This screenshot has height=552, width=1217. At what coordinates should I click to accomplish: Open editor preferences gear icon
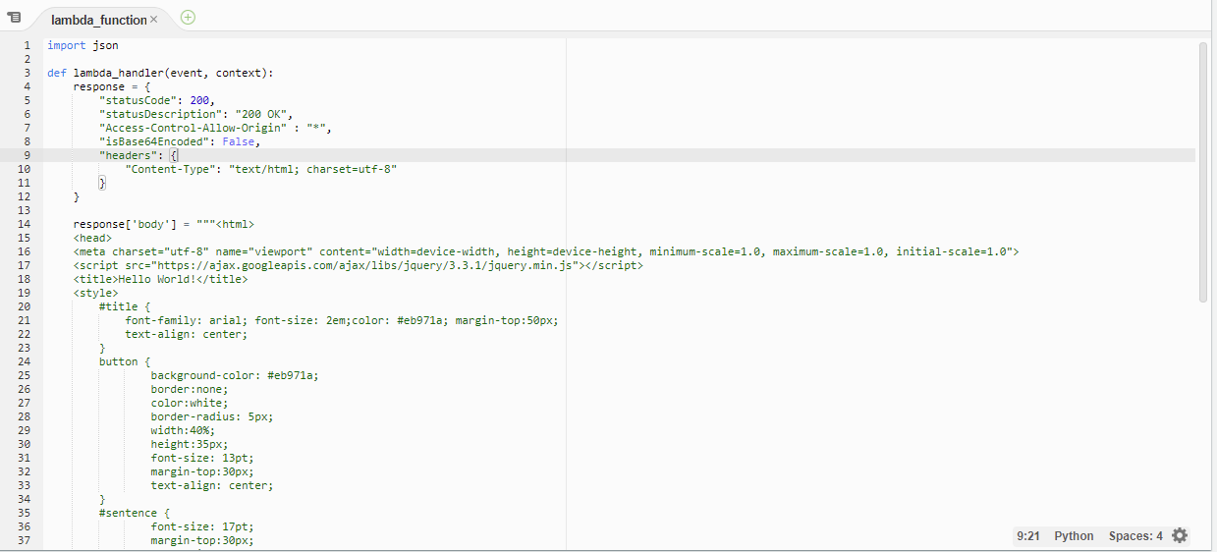pos(1180,535)
